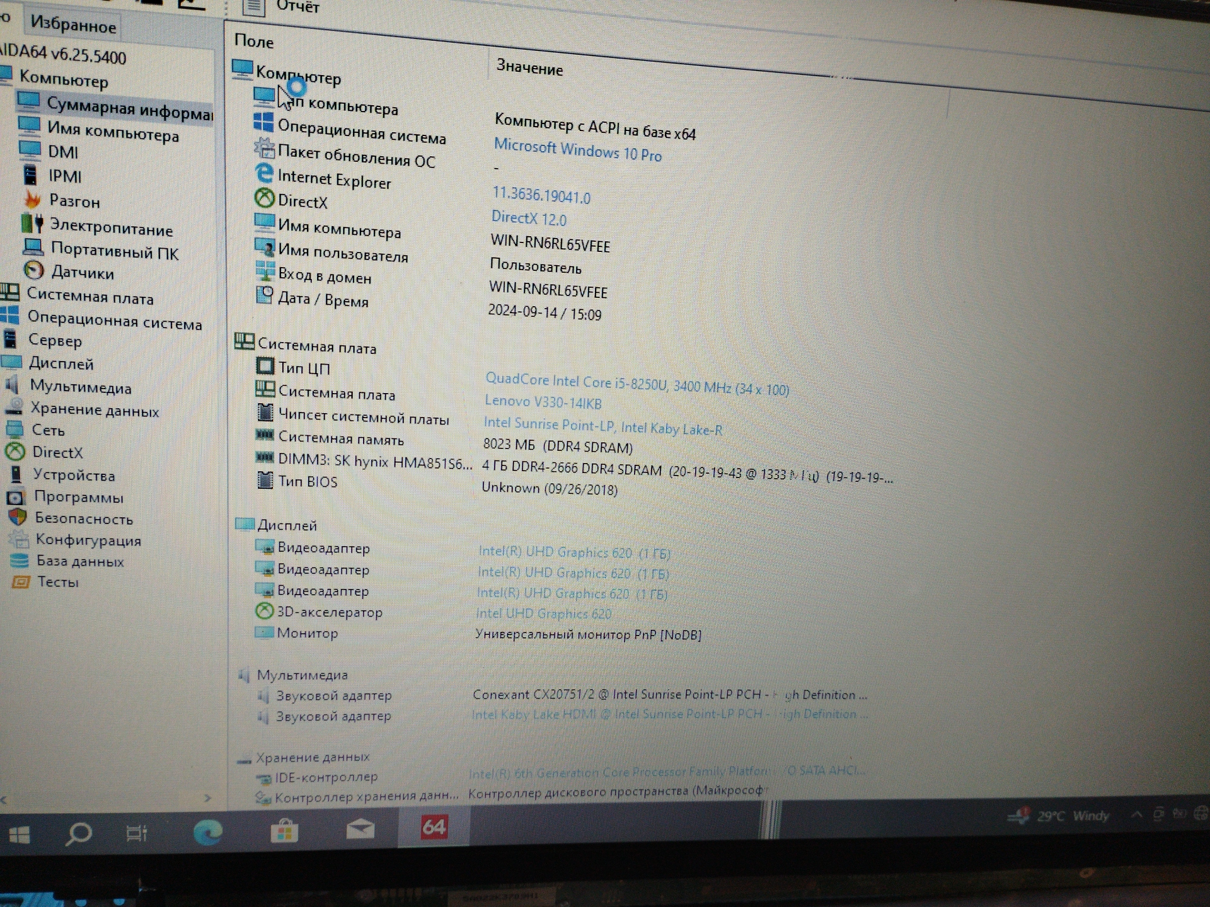1210x907 pixels.
Task: Open the Intel UHD Graphics 620 3D-акселератор link
Action: coord(543,613)
